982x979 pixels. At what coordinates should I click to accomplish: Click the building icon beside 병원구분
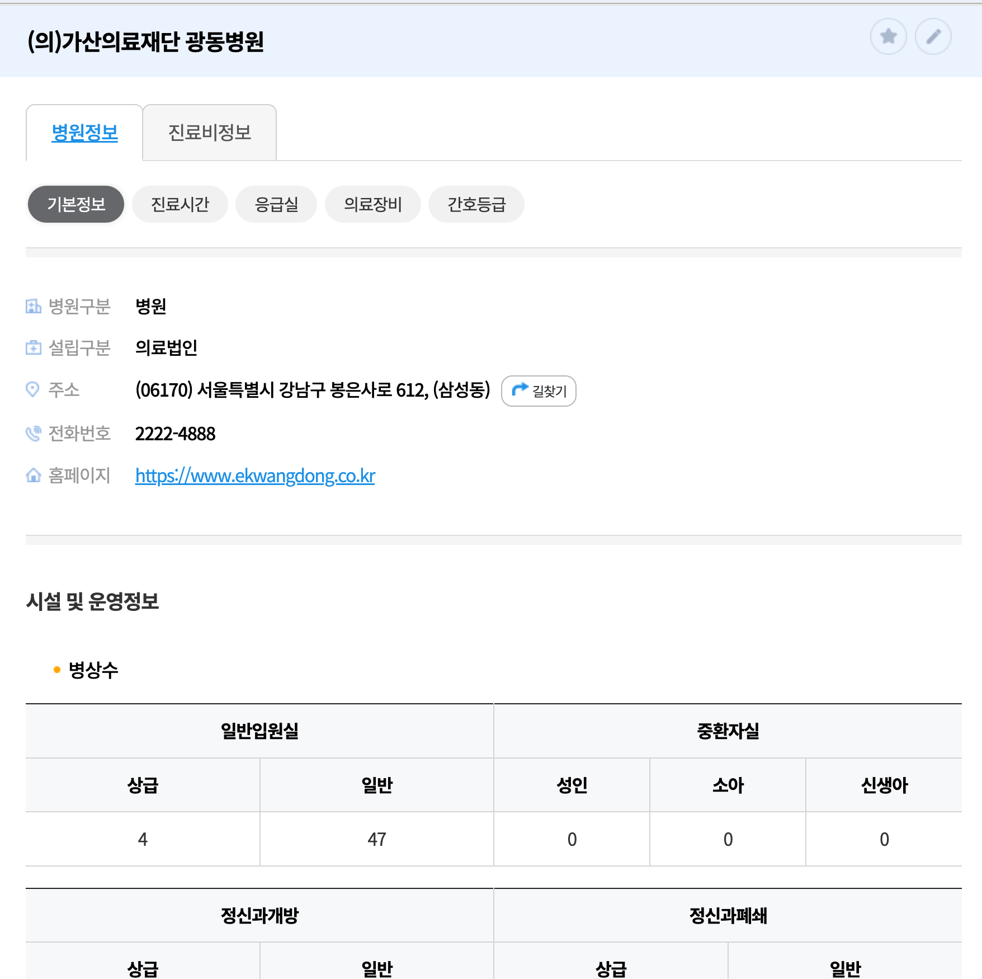[x=34, y=306]
